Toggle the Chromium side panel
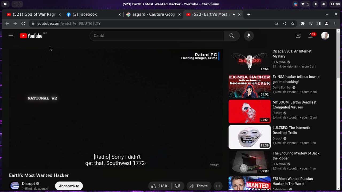The image size is (342, 192). coord(318,23)
